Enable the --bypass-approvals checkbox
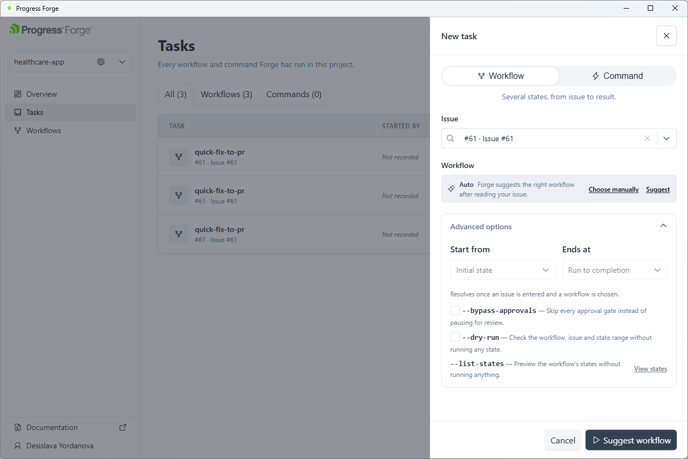Screen dimensions: 688x459 [455, 310]
